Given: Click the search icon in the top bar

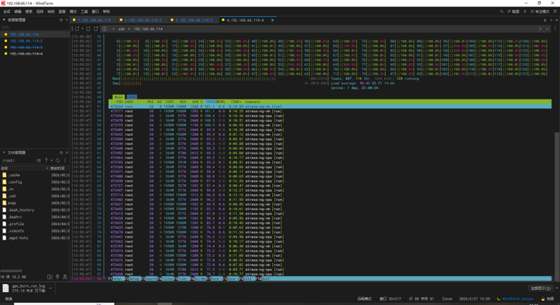Looking at the screenshot, I should 502,12.
